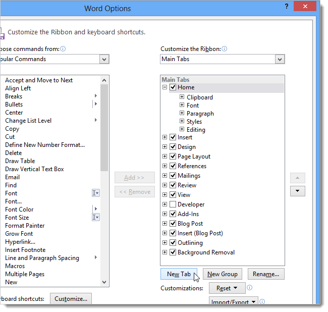Screen dimensions: 328x312
Task: Click the Breaks submenu arrow
Action: click(96, 95)
